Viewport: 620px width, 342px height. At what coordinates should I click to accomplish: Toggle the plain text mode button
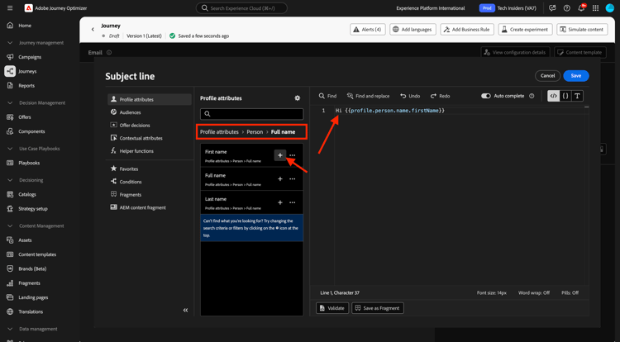577,96
